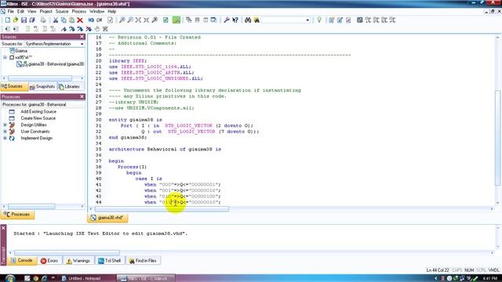Close the Processes panel
502x282 pixels.
pyautogui.click(x=82, y=96)
